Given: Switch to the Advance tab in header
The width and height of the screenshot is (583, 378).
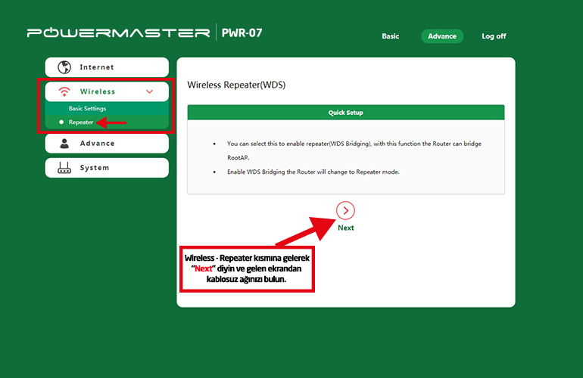Looking at the screenshot, I should click(x=442, y=36).
